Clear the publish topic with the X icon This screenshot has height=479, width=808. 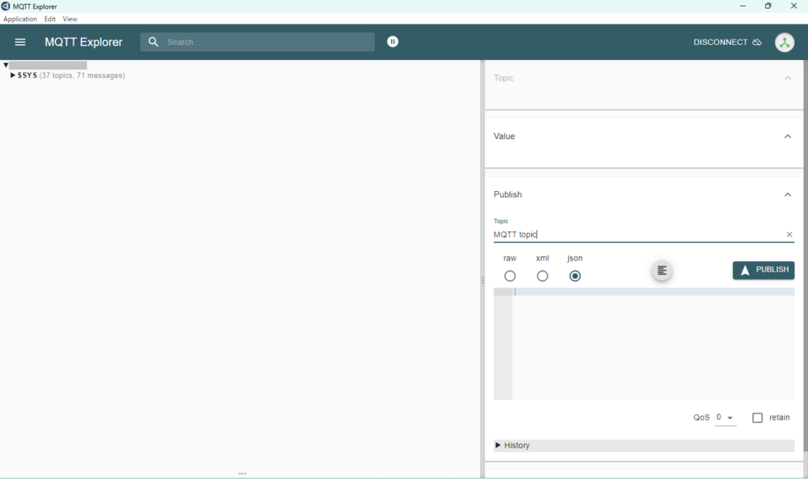point(789,234)
